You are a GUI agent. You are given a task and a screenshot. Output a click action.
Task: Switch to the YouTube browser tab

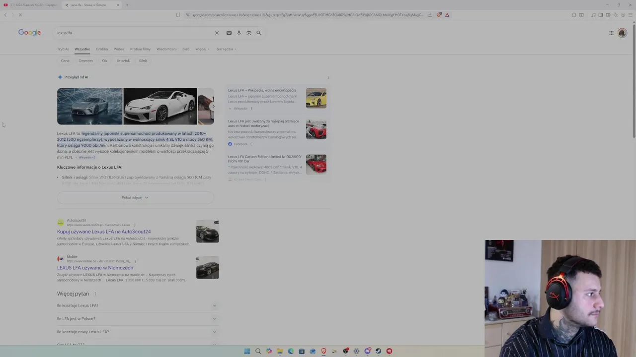[31, 5]
